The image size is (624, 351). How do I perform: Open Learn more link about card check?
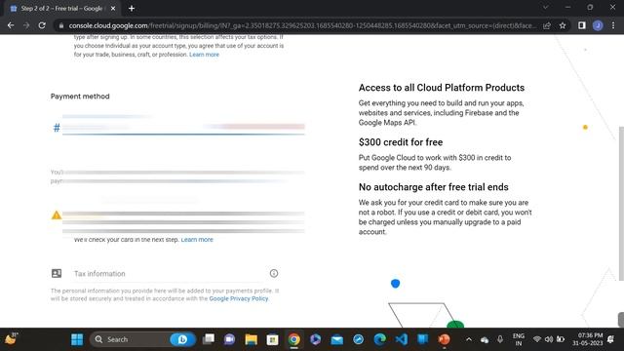point(197,240)
